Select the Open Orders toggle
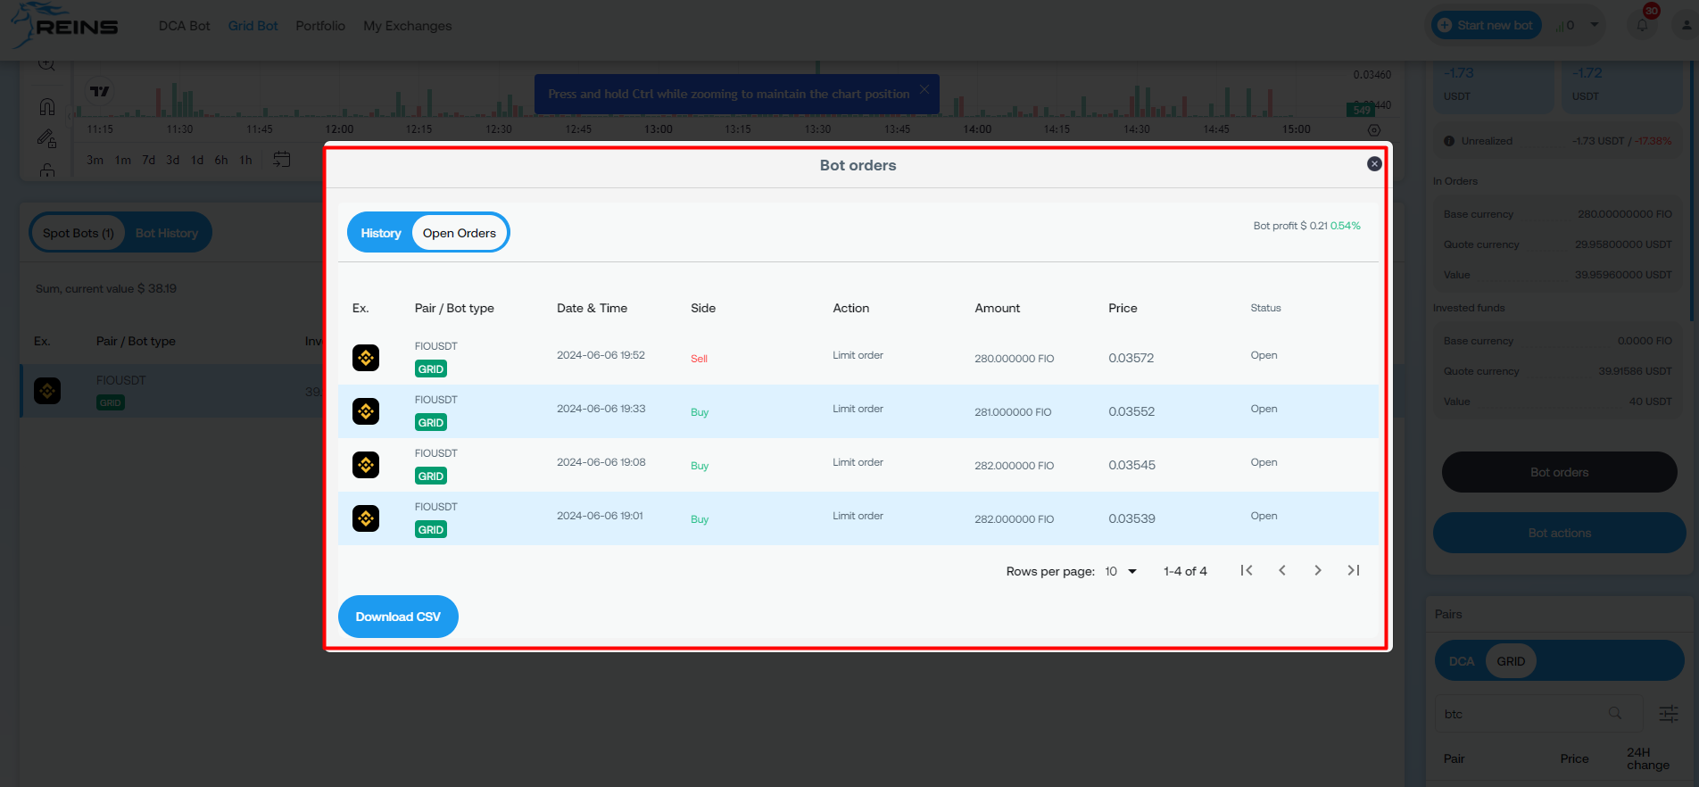 459,233
